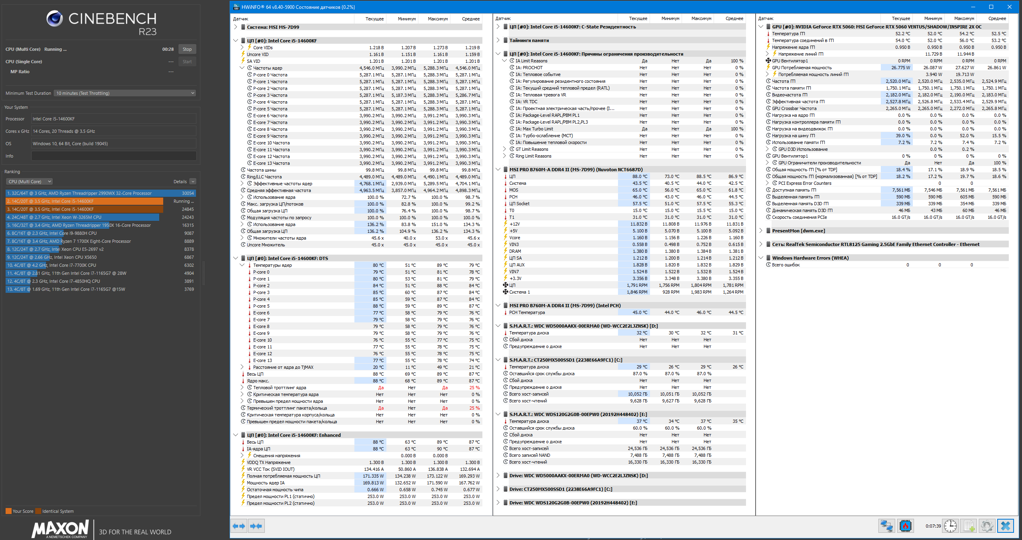1022x540 pixels.
Task: Click the Cinebench logo sphere icon
Action: click(x=55, y=19)
